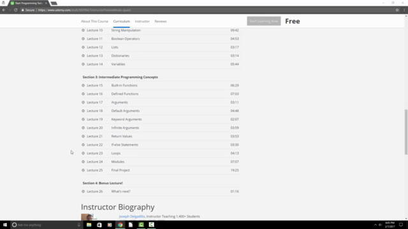Open the Reviews tab
Screen dimensions: 408x229
[x=161, y=21]
